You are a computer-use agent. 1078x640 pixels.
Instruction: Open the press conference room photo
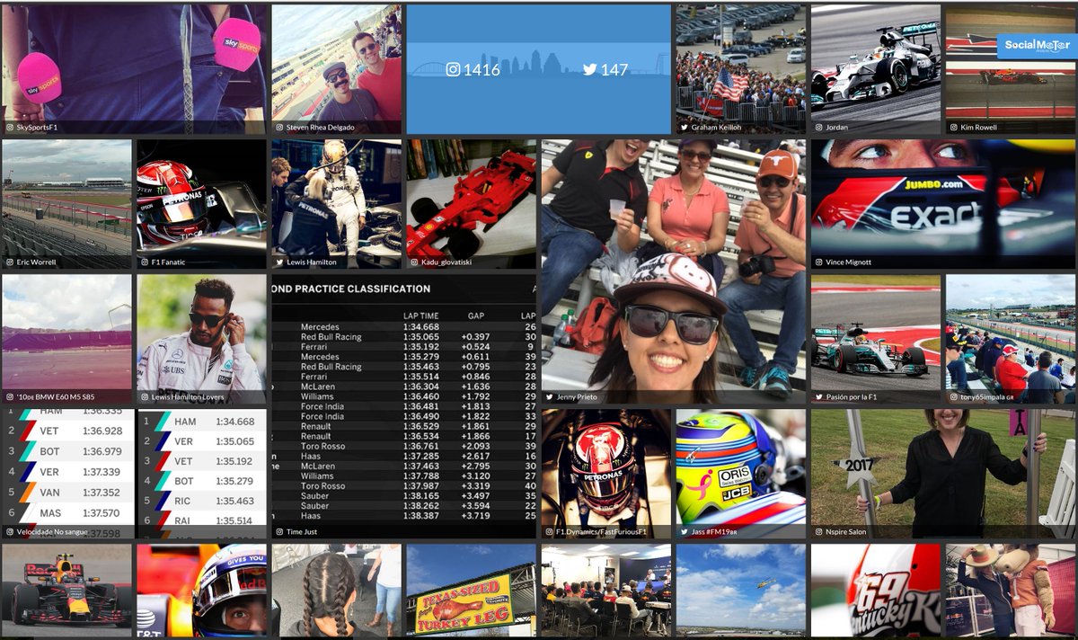coord(606,591)
